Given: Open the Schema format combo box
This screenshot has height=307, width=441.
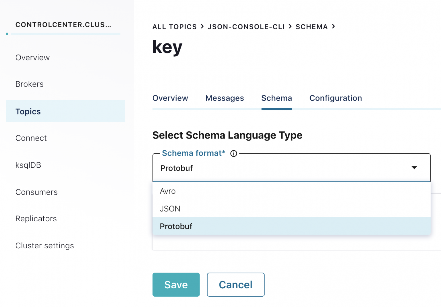Looking at the screenshot, I should click(287, 168).
